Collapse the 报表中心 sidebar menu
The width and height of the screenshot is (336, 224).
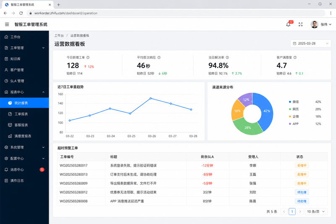coord(24,92)
